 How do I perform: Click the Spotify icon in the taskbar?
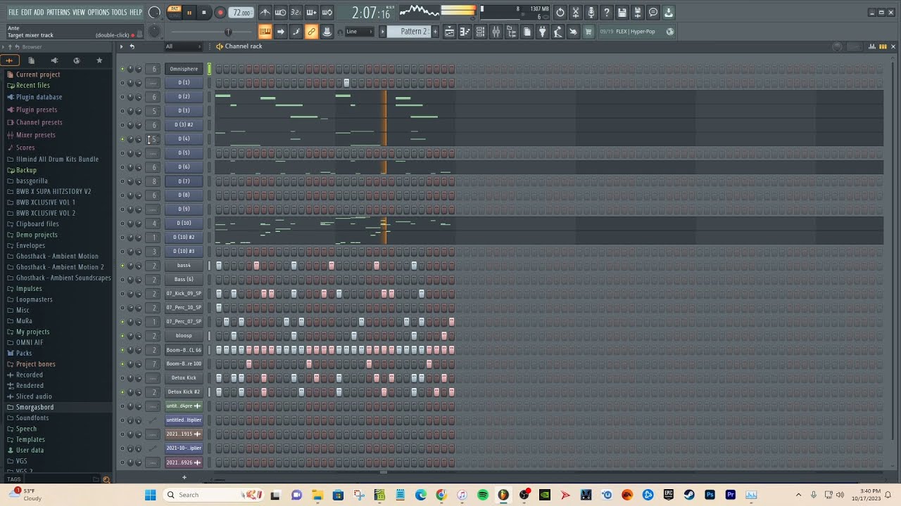[483, 495]
